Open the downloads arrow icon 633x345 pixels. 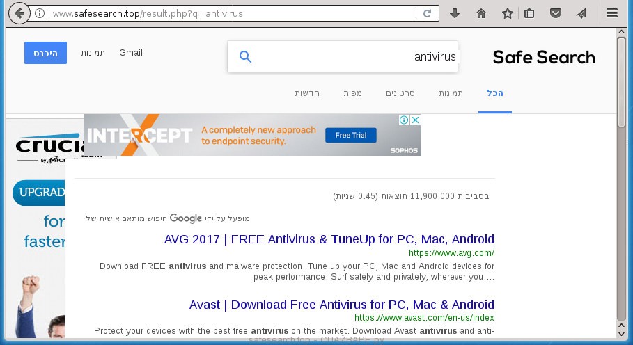click(455, 13)
